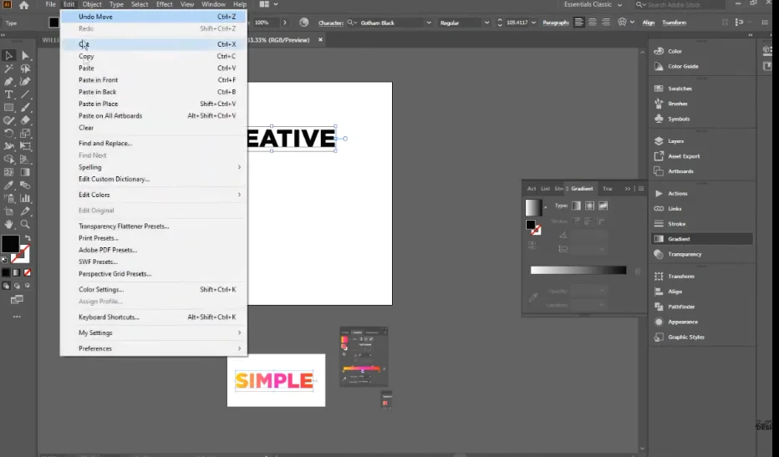The image size is (779, 457).
Task: Select Copy in the Edit menu
Action: pyautogui.click(x=154, y=56)
